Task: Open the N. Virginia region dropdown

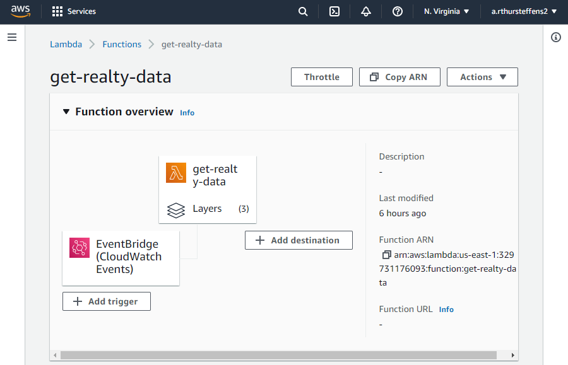Action: coord(446,11)
